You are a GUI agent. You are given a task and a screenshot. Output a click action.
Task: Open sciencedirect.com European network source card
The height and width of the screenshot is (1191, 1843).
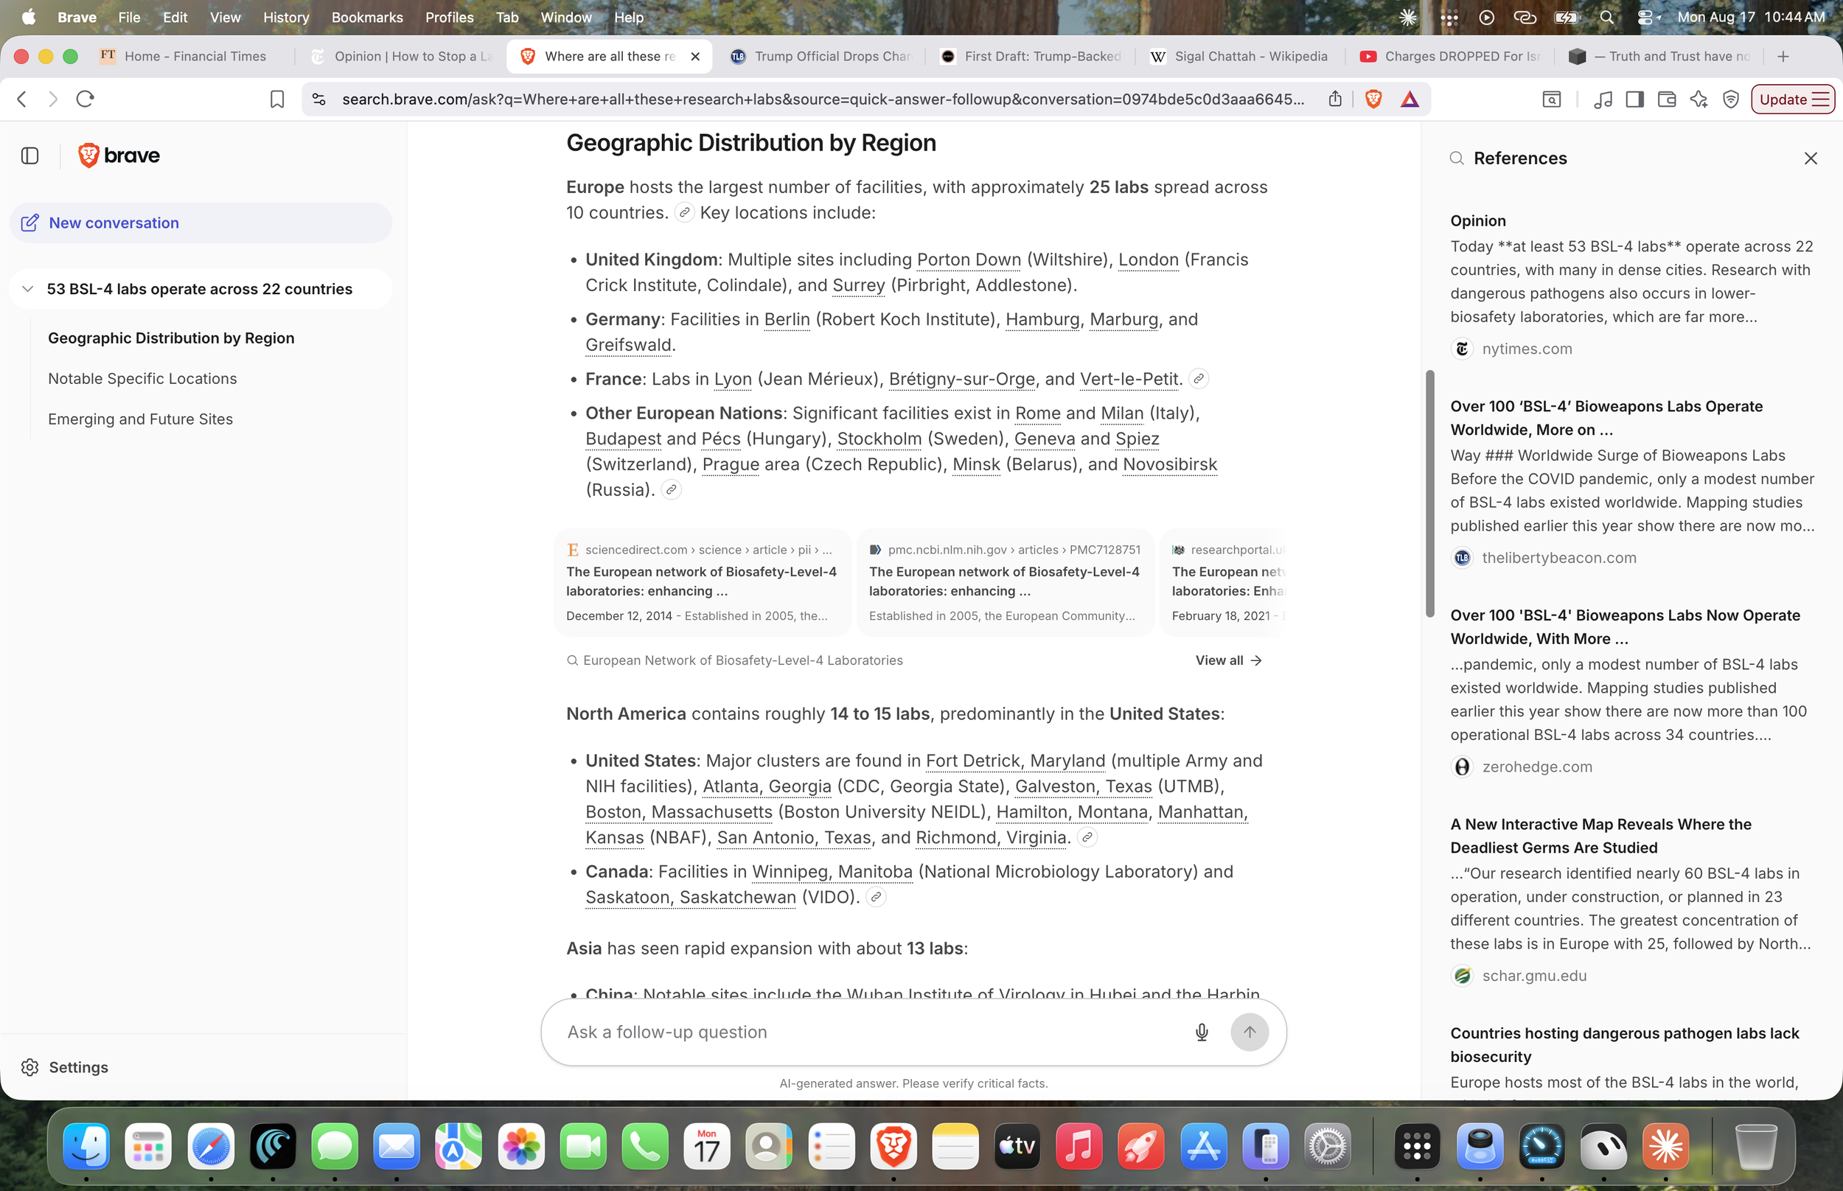pos(703,582)
